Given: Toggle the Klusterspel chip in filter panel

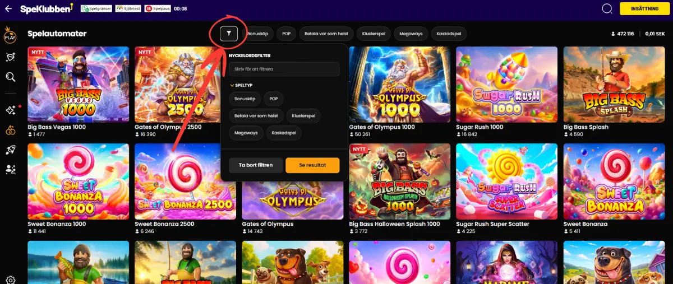Looking at the screenshot, I should (x=303, y=116).
